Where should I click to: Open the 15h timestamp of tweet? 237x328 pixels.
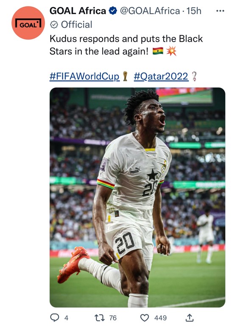(x=194, y=11)
